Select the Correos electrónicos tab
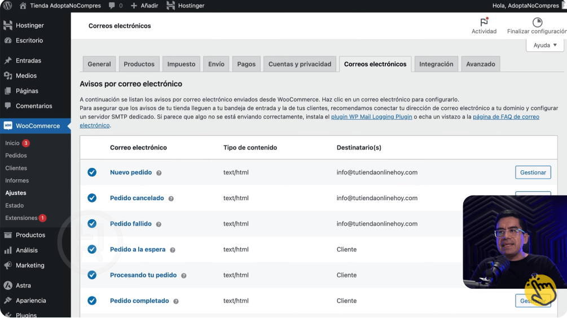 (x=375, y=64)
